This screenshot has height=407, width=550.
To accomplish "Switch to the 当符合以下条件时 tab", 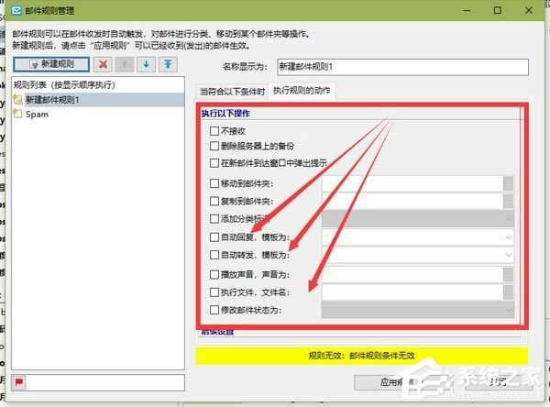I will click(x=232, y=92).
